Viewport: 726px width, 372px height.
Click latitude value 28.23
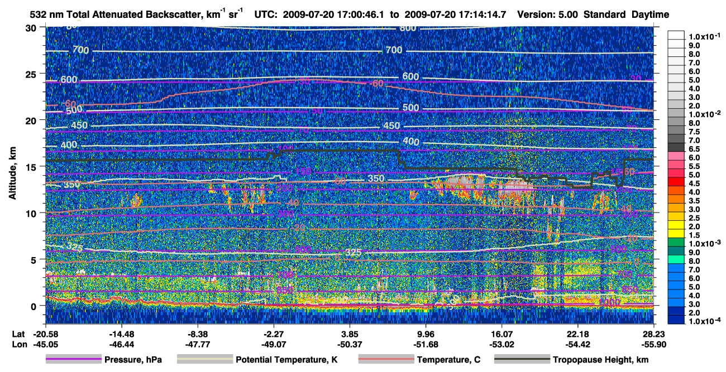(x=653, y=334)
